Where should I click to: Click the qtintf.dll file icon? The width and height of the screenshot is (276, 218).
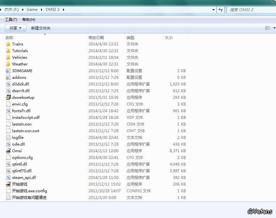pyautogui.click(x=8, y=164)
